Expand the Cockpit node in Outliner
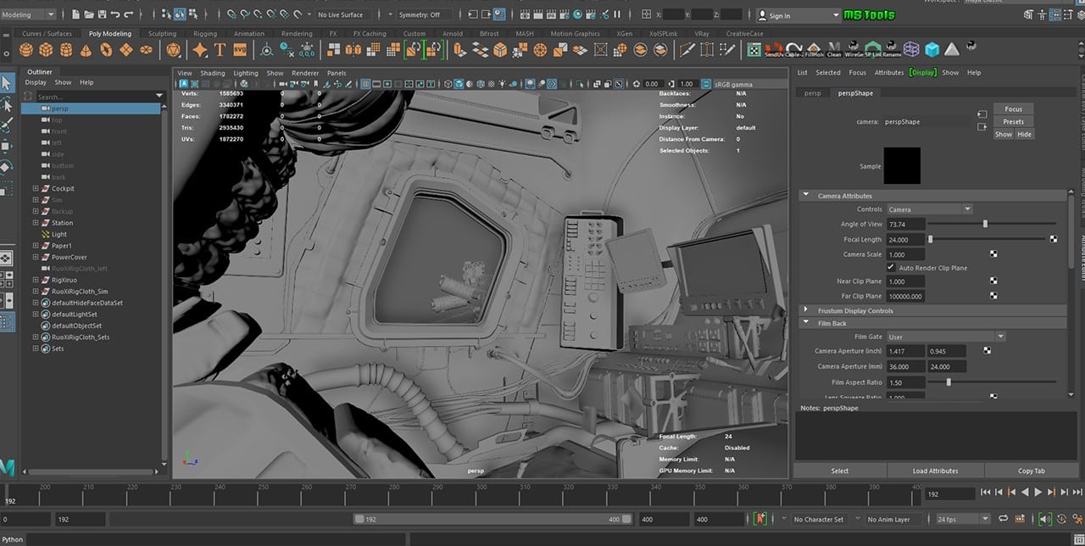 point(36,188)
